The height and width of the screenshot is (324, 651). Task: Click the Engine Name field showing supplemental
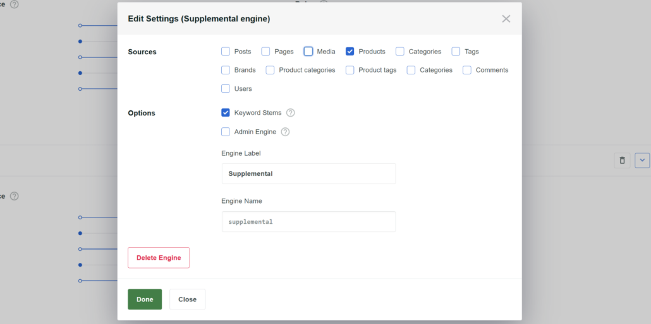[309, 222]
